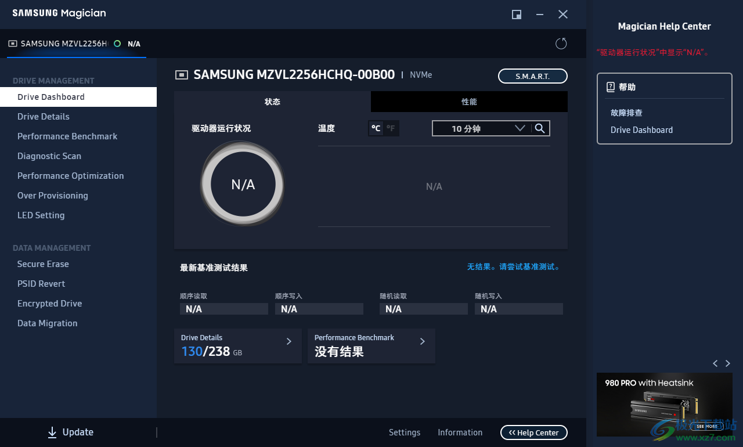743x447 pixels.
Task: Select the 状态 tab
Action: pyautogui.click(x=272, y=101)
